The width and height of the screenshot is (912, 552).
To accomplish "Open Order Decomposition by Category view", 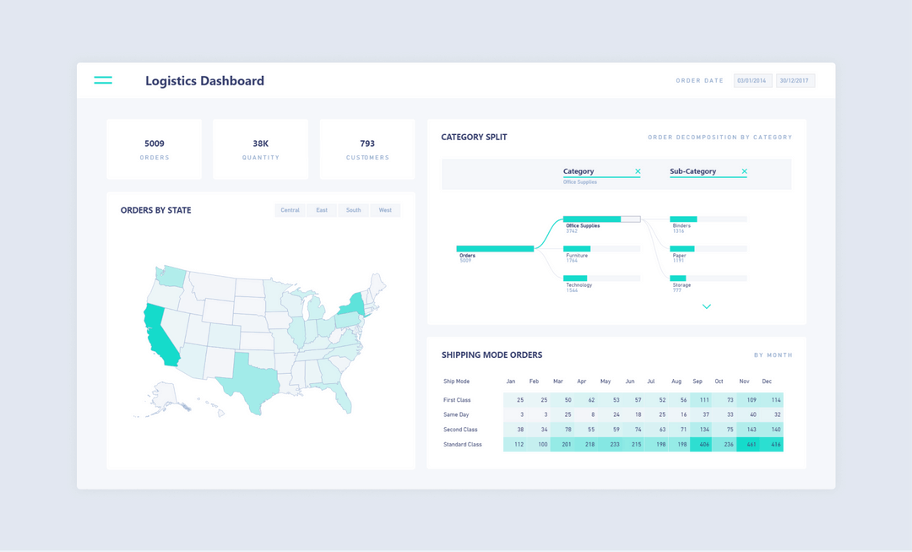I will click(720, 136).
